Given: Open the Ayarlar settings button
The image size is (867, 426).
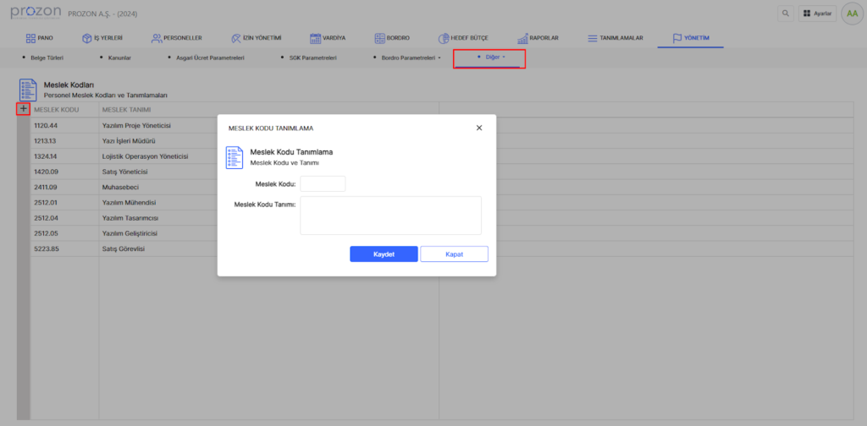Looking at the screenshot, I should [817, 14].
